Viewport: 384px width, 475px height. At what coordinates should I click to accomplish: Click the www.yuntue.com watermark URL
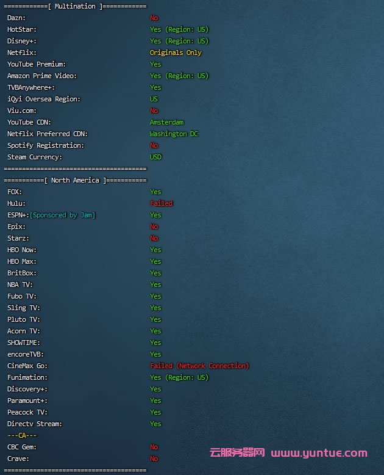click(x=319, y=453)
